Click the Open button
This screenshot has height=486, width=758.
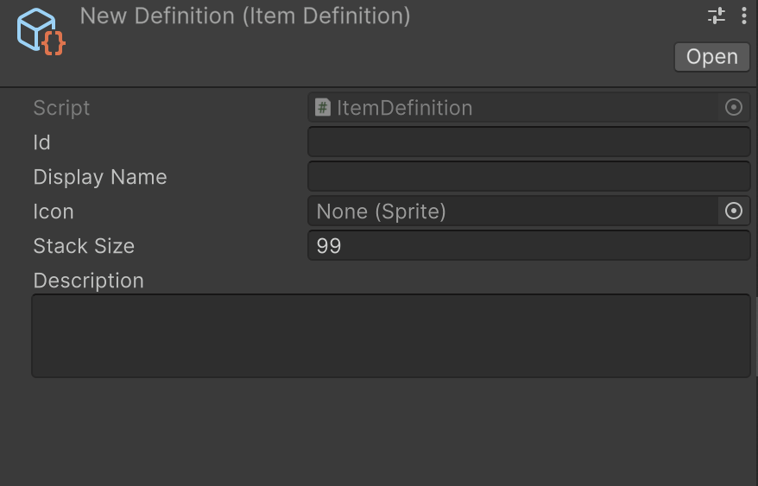click(711, 57)
